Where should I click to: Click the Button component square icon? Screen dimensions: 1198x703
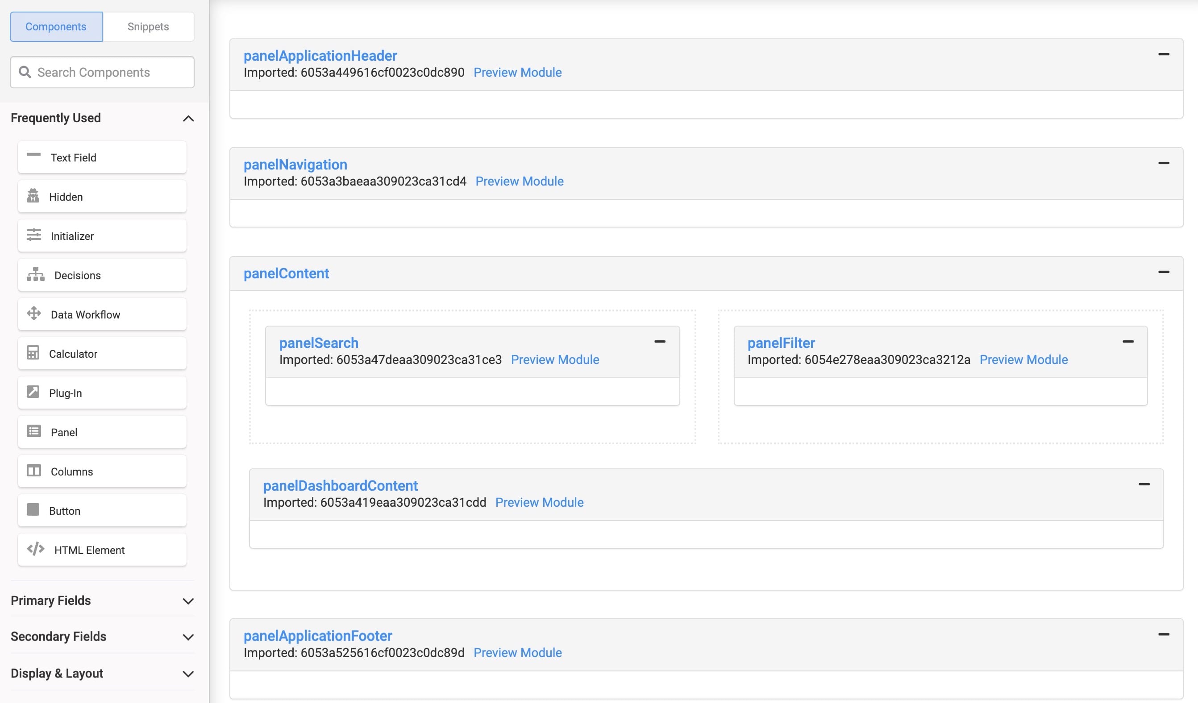pos(33,510)
